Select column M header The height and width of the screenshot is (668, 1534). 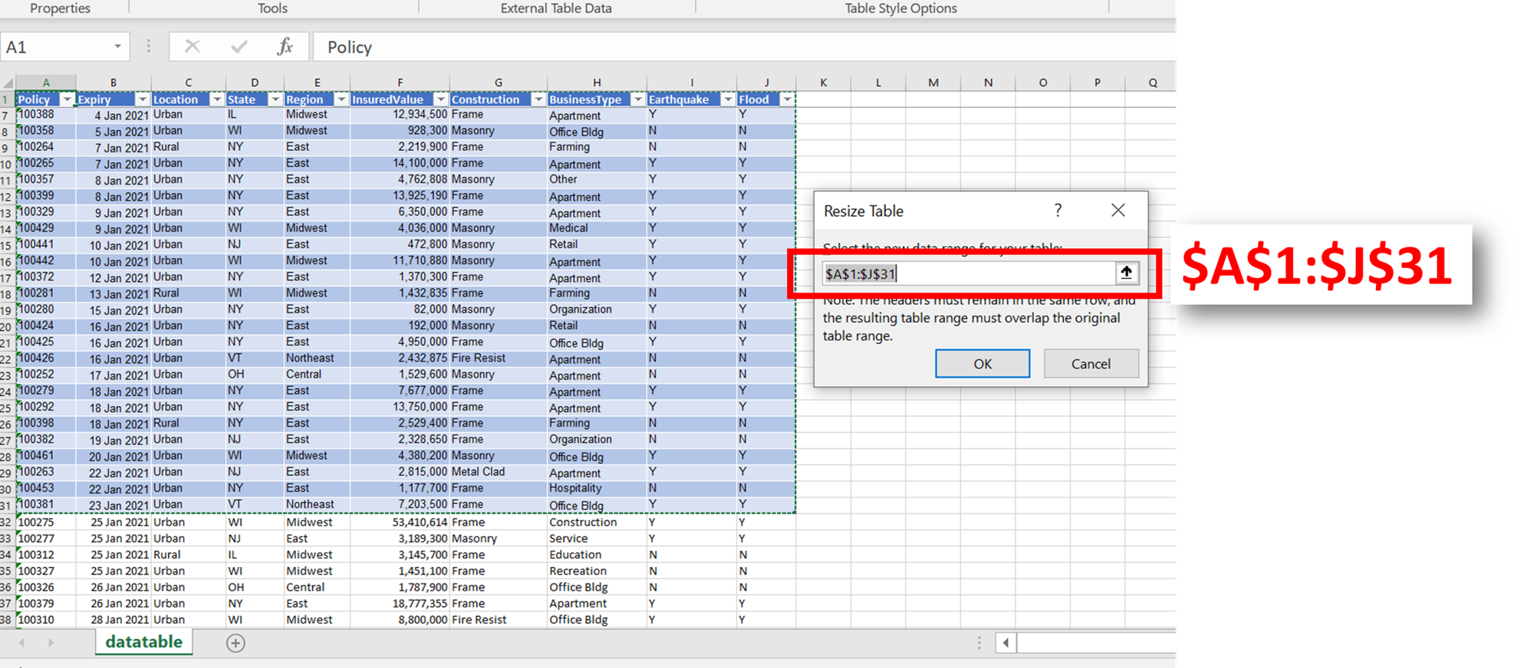[x=933, y=83]
